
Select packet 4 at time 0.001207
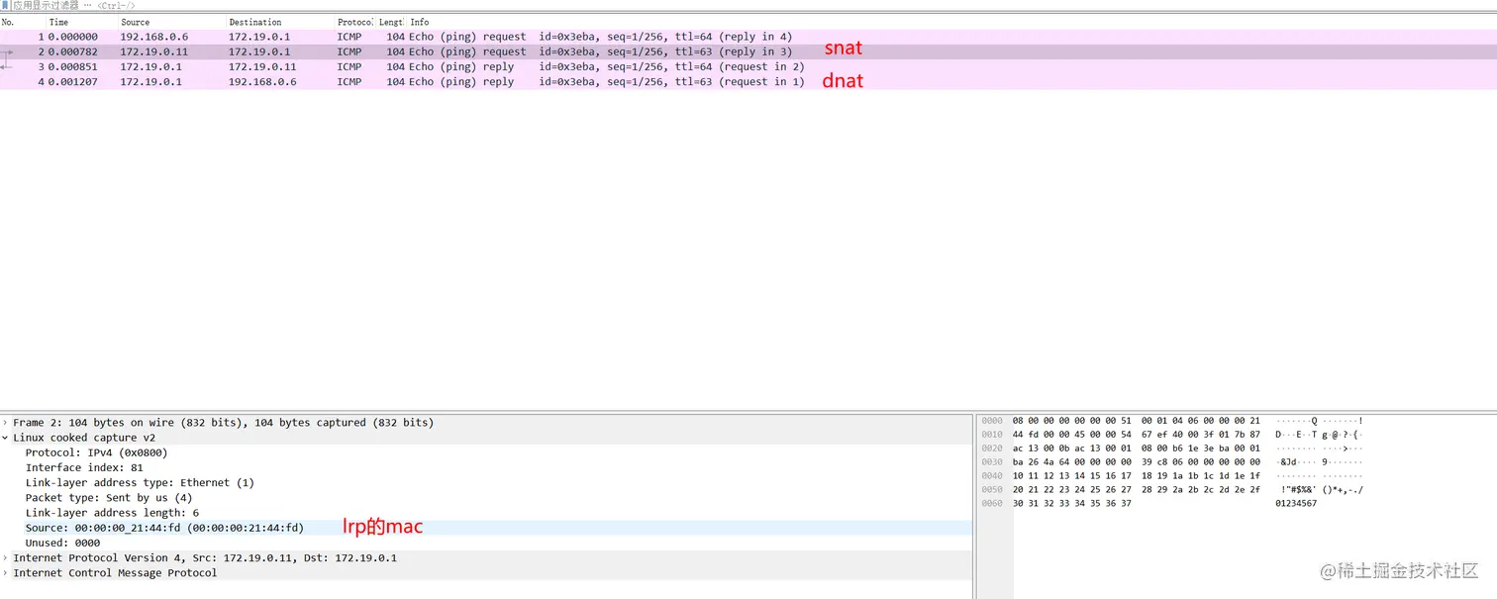click(748, 81)
